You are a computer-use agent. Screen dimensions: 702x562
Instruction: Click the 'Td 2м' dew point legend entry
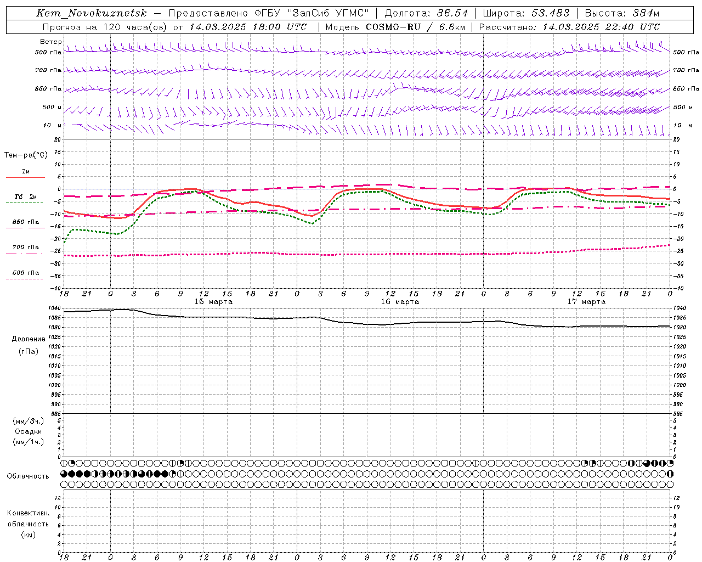(25, 196)
